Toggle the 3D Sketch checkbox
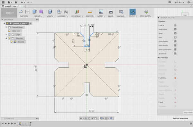This screenshot has width=193, height=127. click(x=175, y=54)
